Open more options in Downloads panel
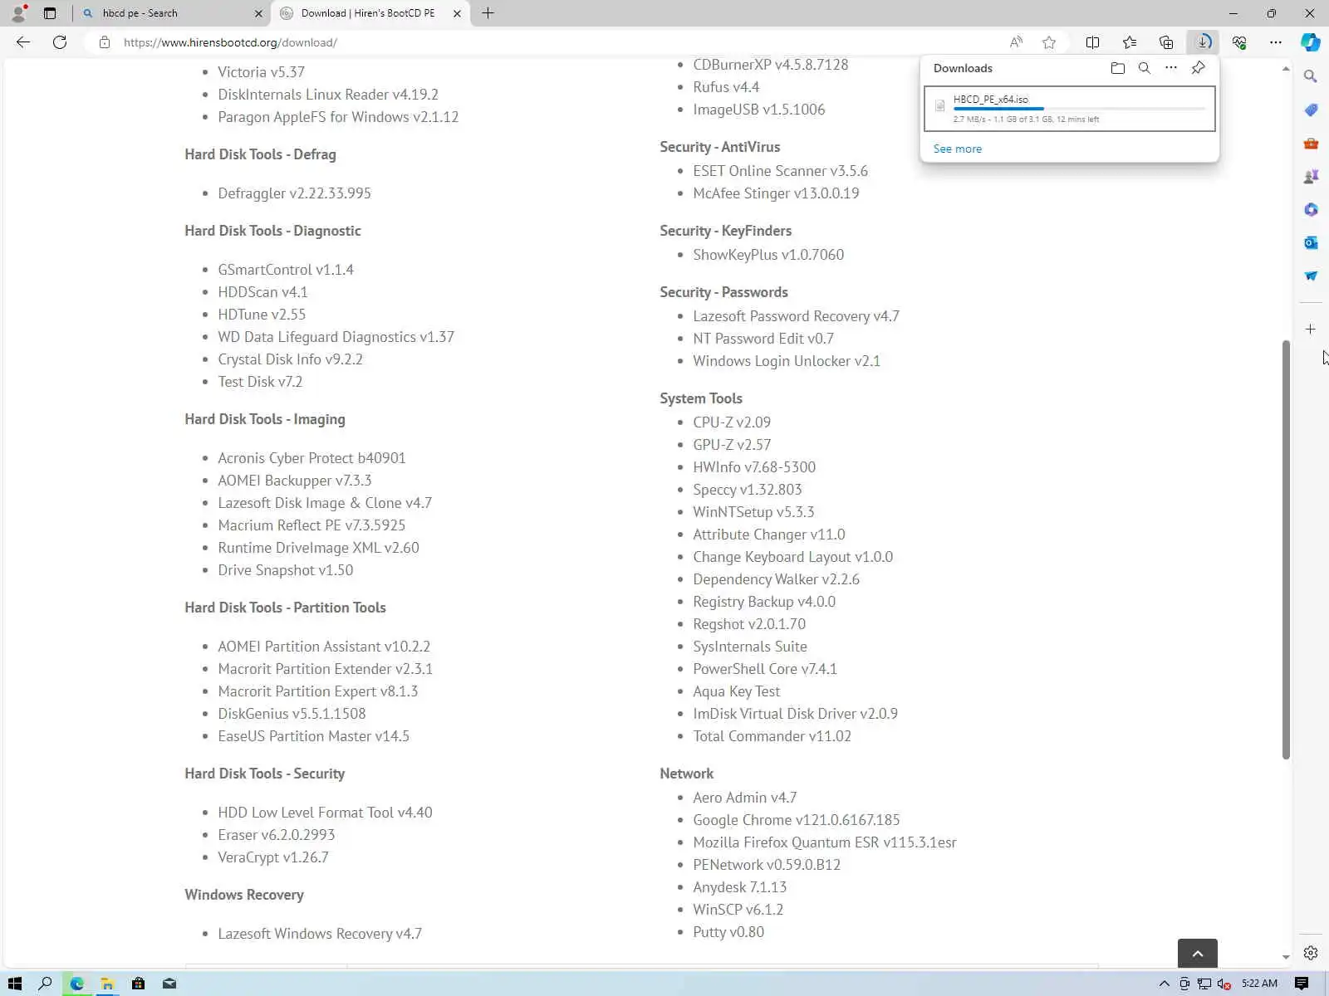 1171,68
